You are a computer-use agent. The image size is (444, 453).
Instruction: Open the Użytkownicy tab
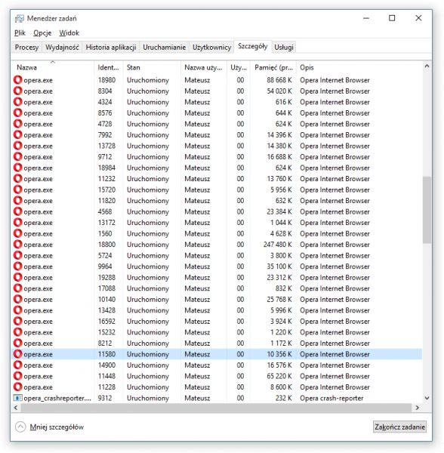pyautogui.click(x=211, y=47)
